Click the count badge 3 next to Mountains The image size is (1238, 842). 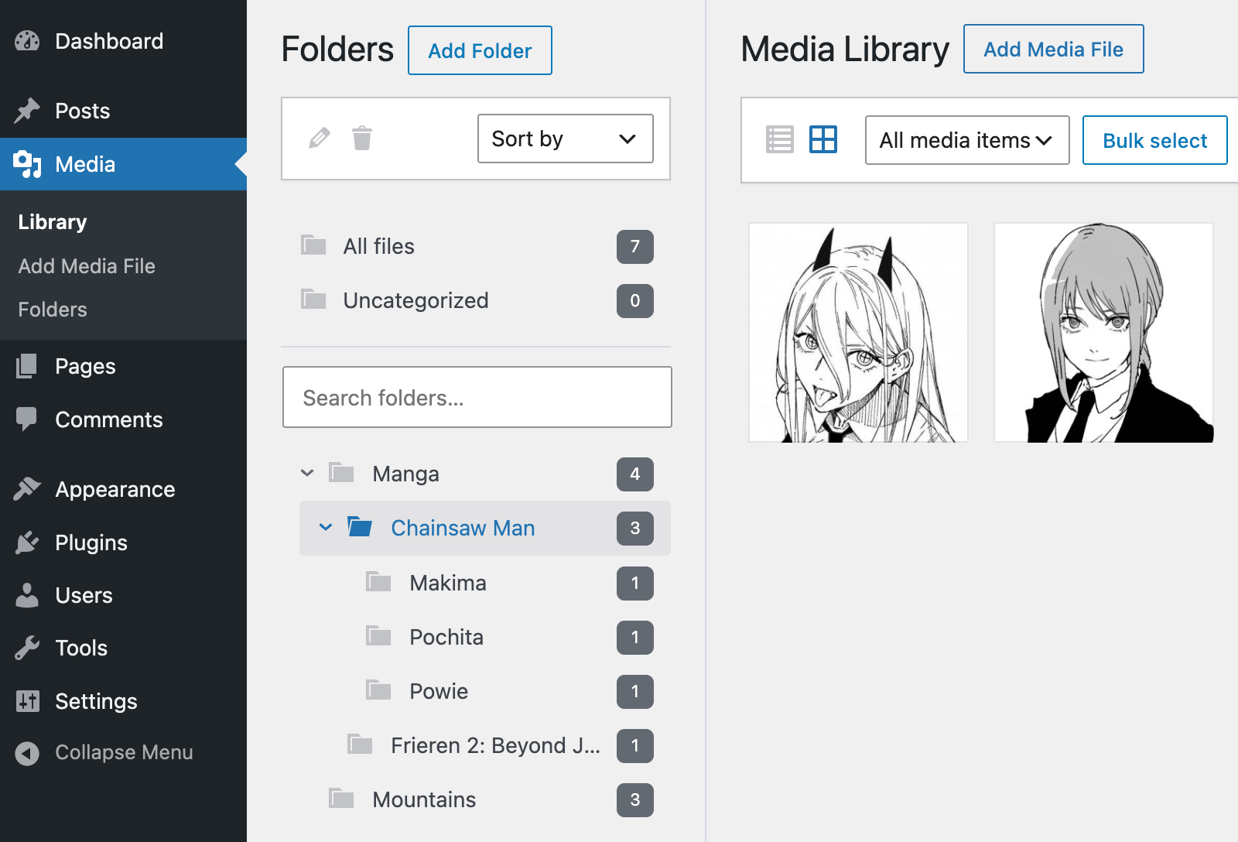coord(635,799)
